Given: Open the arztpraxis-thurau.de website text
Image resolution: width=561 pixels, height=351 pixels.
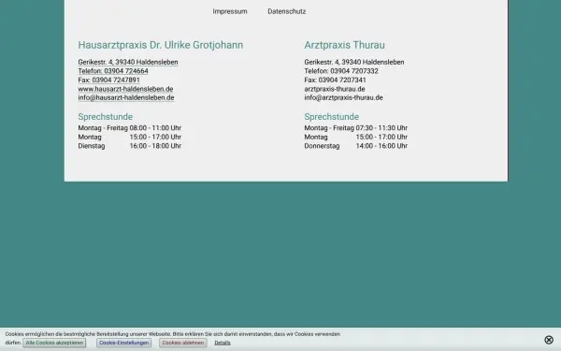Looking at the screenshot, I should coord(335,89).
